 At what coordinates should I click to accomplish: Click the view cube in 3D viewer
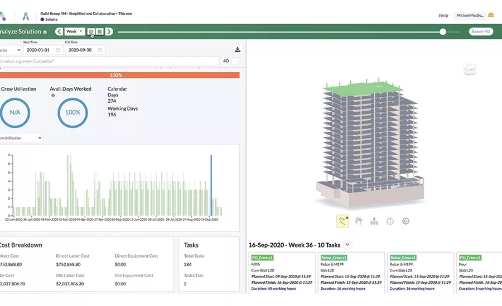470,69
